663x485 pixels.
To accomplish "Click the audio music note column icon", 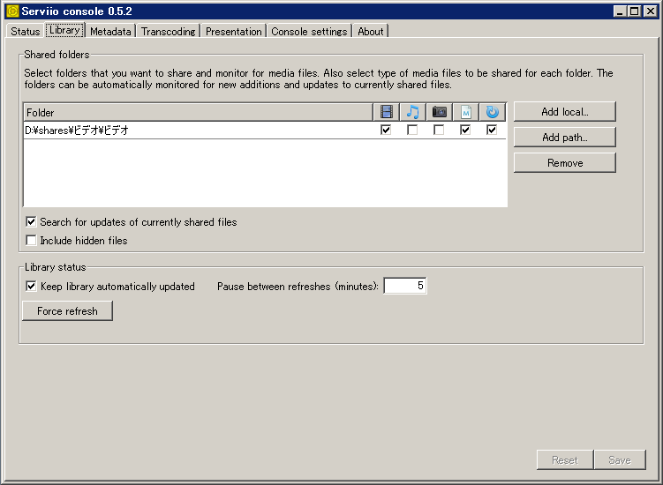I will pos(412,112).
